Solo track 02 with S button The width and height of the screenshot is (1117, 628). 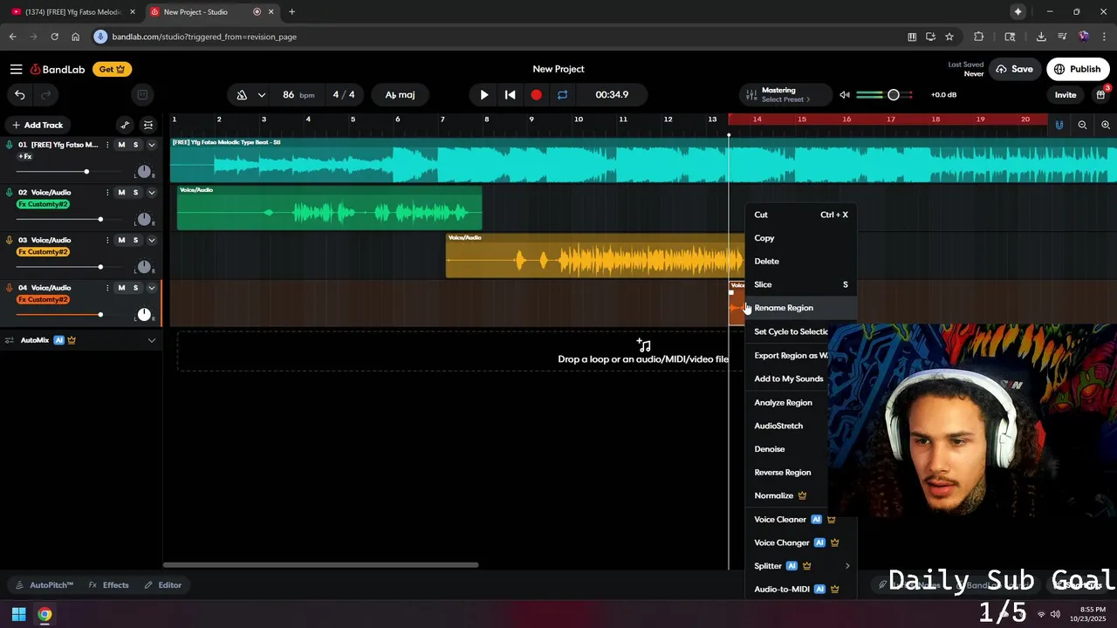135,193
